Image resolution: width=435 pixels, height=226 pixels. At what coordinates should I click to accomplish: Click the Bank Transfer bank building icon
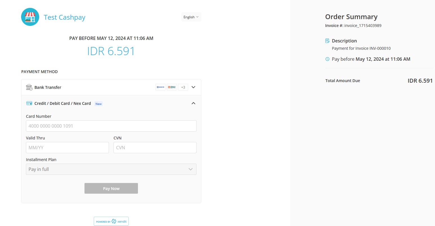click(29, 87)
